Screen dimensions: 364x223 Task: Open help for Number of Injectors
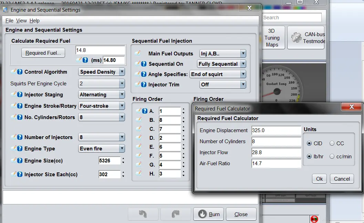(20, 137)
